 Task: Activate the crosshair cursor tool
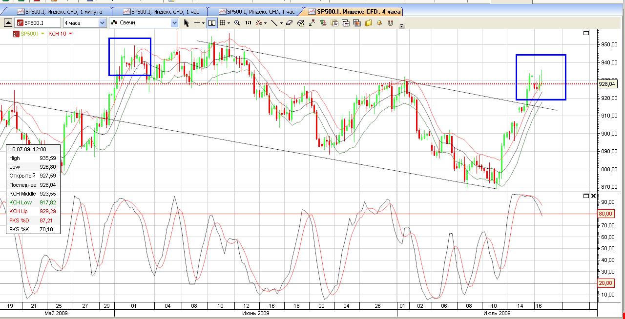(x=197, y=23)
